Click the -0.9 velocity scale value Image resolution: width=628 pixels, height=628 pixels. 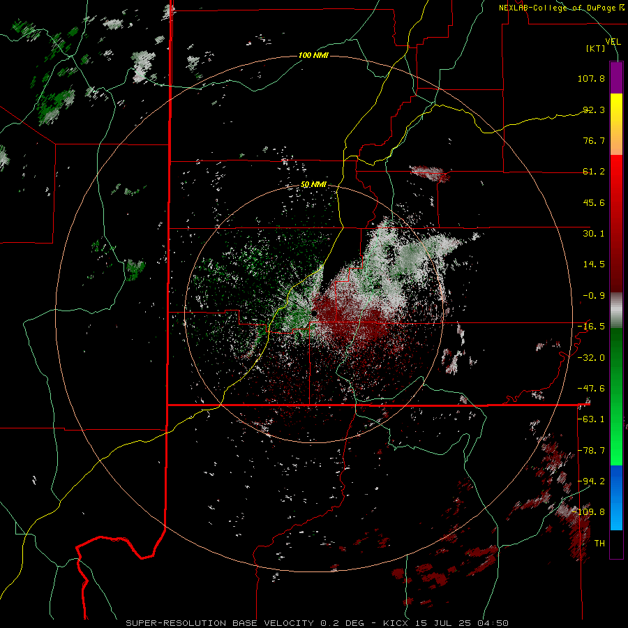pos(594,296)
